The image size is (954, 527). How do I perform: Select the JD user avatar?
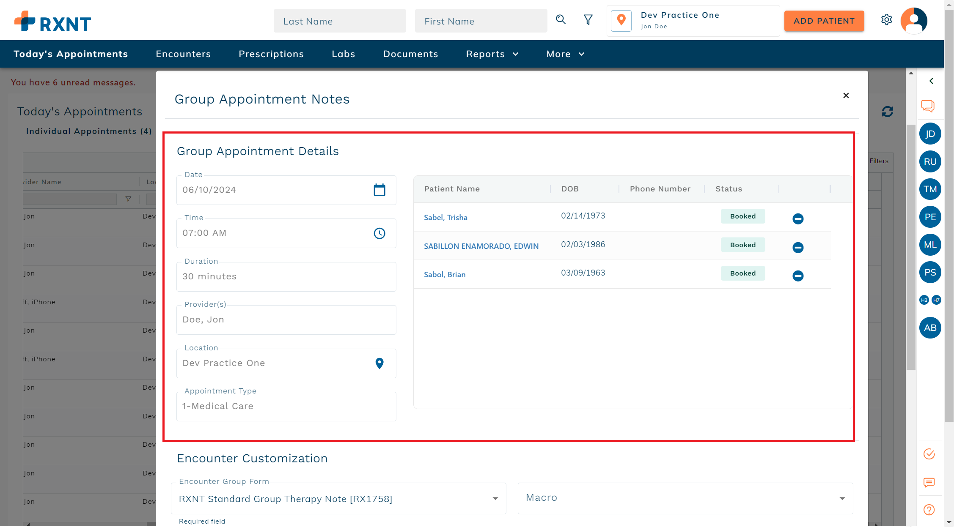(x=930, y=134)
